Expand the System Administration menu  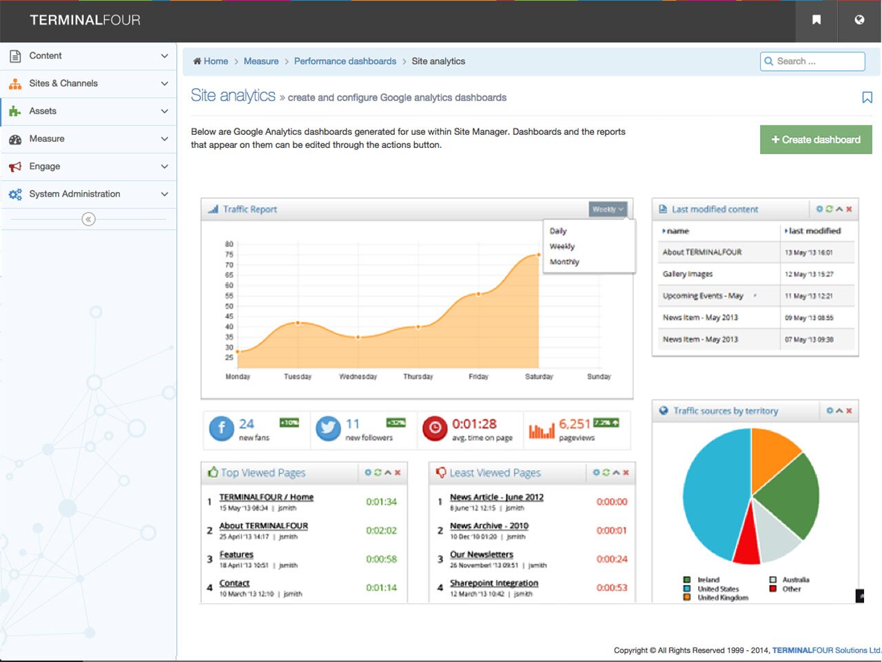point(88,194)
